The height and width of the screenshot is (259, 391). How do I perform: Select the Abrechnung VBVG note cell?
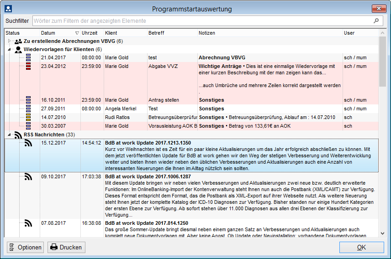point(222,57)
